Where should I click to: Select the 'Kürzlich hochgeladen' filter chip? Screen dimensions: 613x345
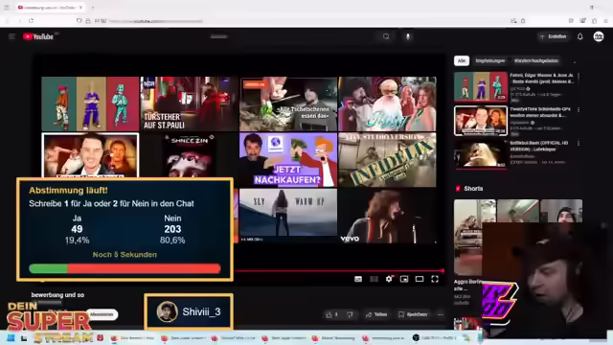536,60
